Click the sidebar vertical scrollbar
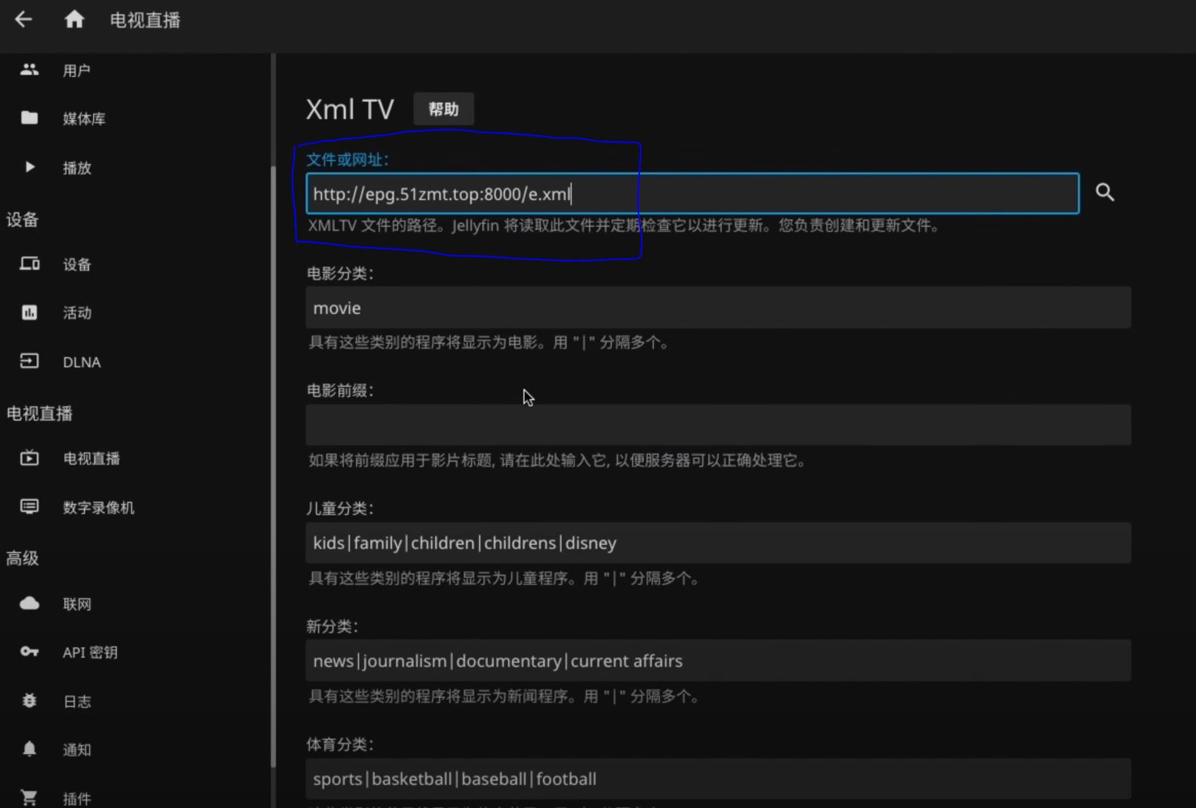The image size is (1196, 808). point(273,462)
